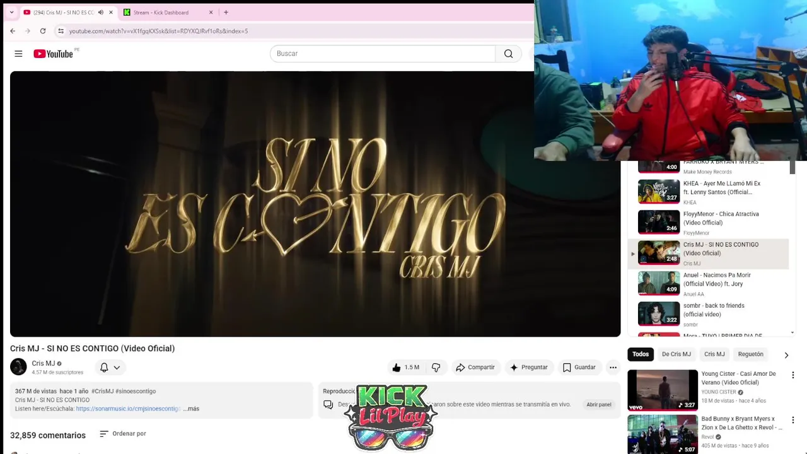Open more actions three-dot menu

pos(613,367)
